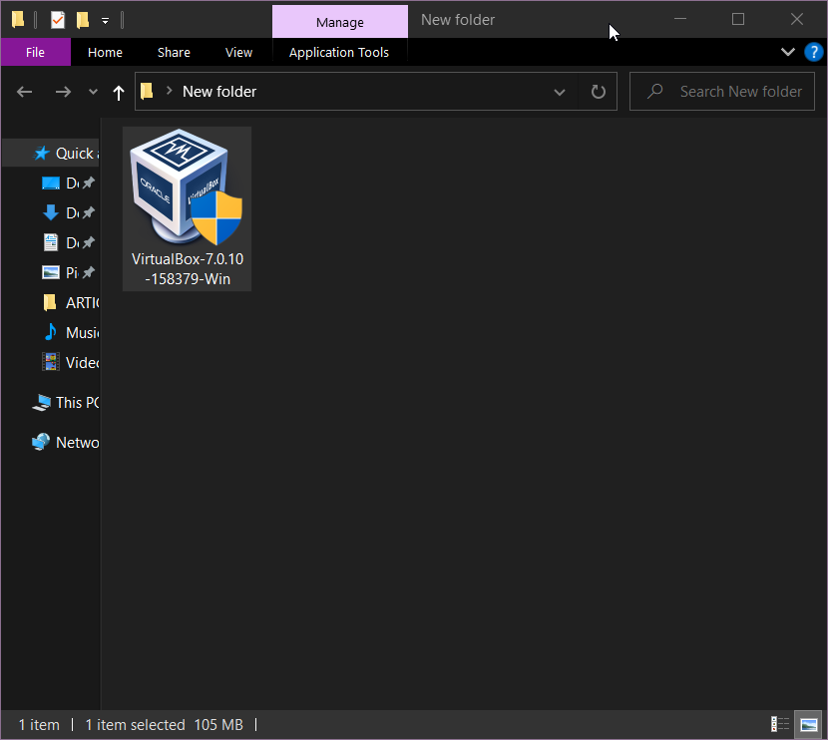Click New folder in the address bar

(219, 92)
